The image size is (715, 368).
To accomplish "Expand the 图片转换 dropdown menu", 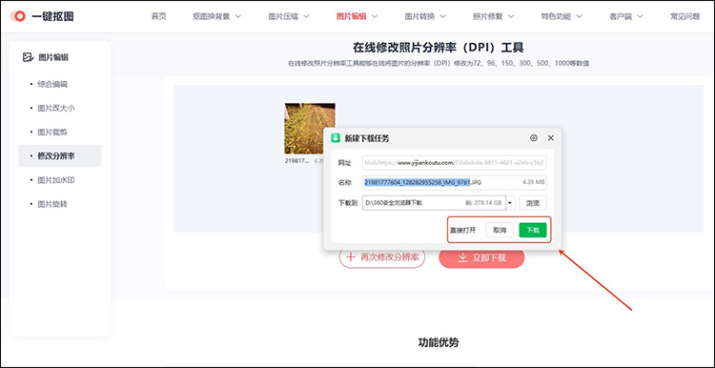I will coord(425,16).
